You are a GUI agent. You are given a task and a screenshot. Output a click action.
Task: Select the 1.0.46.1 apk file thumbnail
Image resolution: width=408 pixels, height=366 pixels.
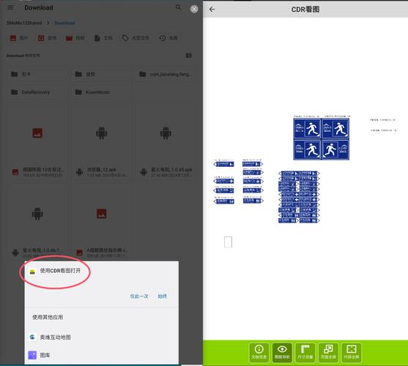37,214
